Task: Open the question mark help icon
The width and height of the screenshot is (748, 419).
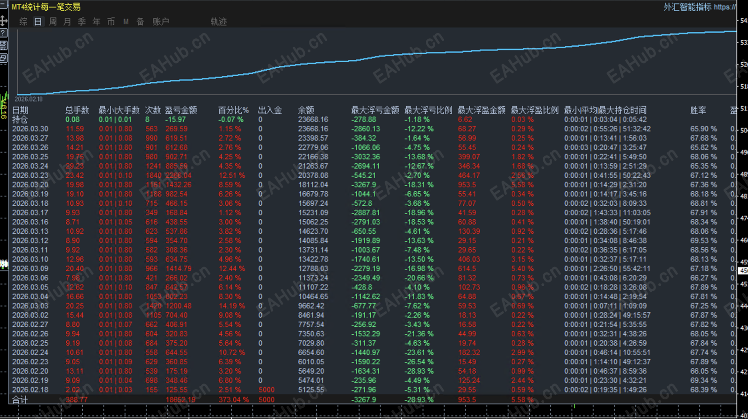Action: coord(3,33)
